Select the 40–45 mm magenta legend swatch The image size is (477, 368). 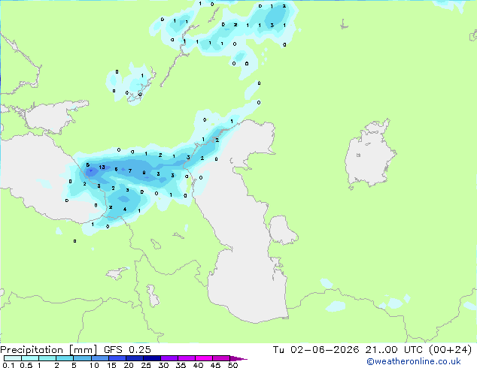click(x=204, y=358)
